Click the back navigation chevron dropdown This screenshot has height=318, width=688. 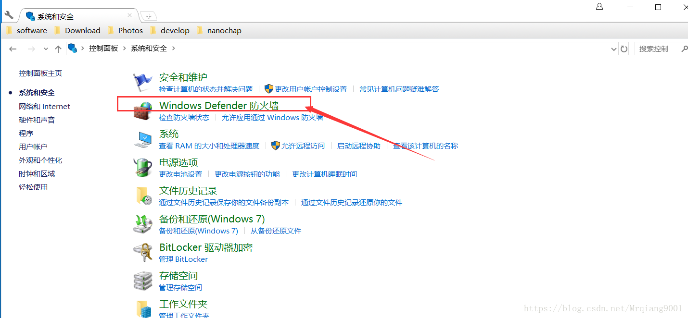click(x=45, y=49)
